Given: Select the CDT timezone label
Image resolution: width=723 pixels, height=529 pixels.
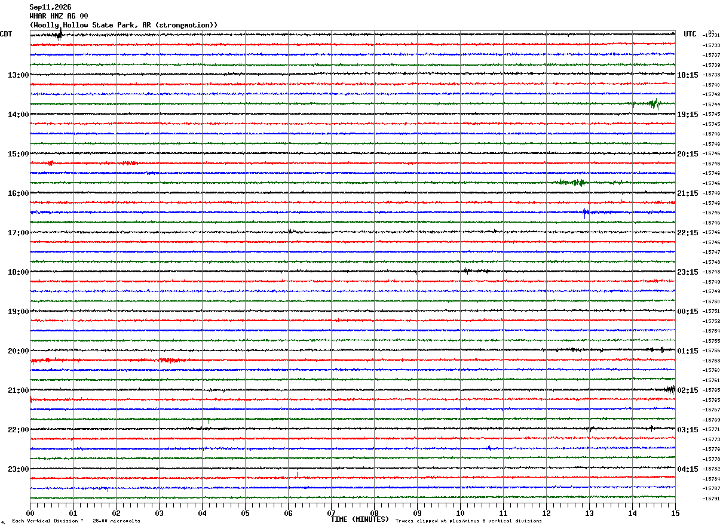Looking at the screenshot, I should click(x=6, y=34).
